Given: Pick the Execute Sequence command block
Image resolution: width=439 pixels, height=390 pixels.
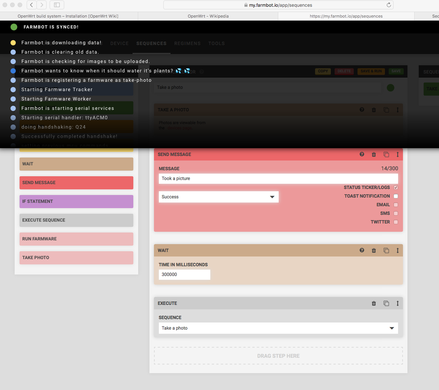Looking at the screenshot, I should (76, 220).
